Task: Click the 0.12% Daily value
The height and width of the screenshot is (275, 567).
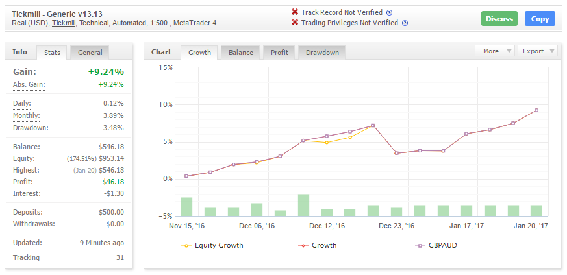Action: [114, 103]
